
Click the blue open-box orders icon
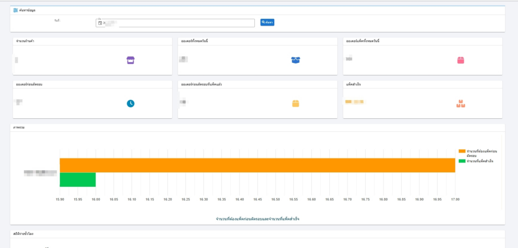tap(295, 60)
